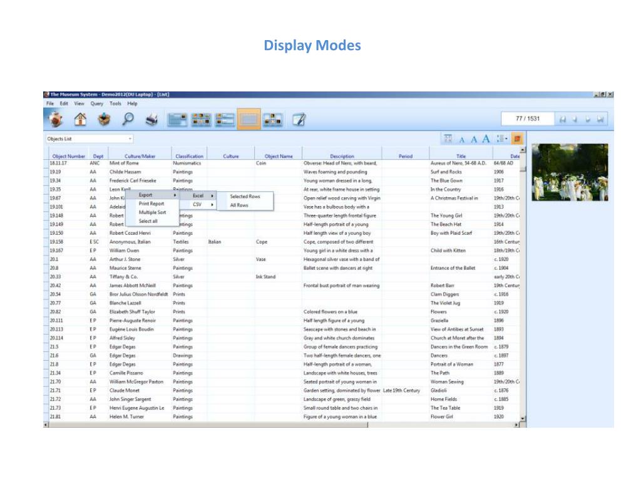Sort by Description column header
This screenshot has width=641, height=481.
342,156
